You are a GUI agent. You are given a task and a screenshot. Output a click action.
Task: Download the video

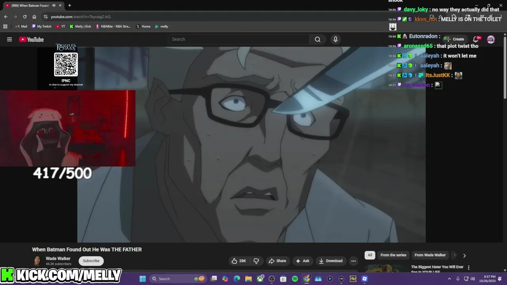(x=331, y=261)
